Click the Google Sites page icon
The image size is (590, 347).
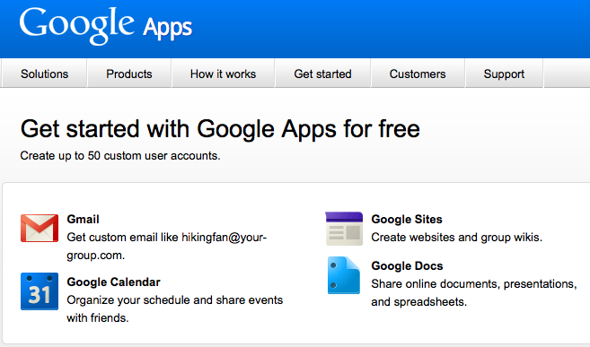tap(344, 229)
